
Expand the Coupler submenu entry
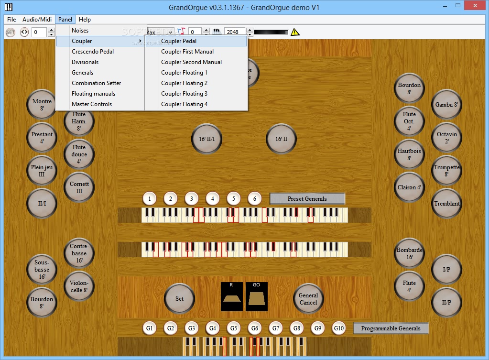point(100,41)
